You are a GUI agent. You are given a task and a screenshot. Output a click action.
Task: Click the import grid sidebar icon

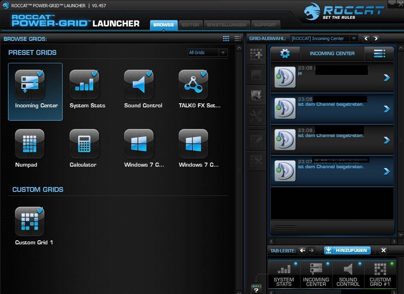click(x=256, y=95)
